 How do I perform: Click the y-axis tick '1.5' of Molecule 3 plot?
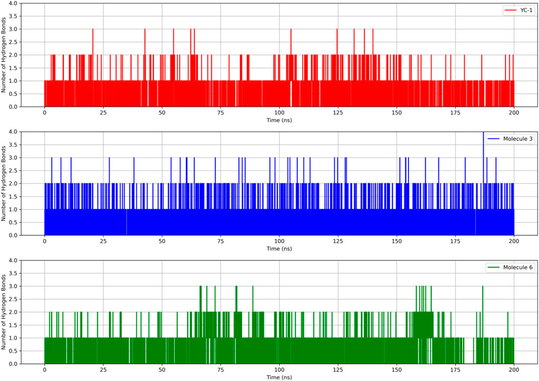[13, 196]
